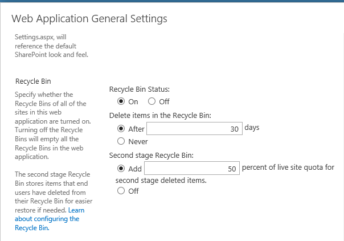Focus the percent quota field showing 50

[x=191, y=169]
